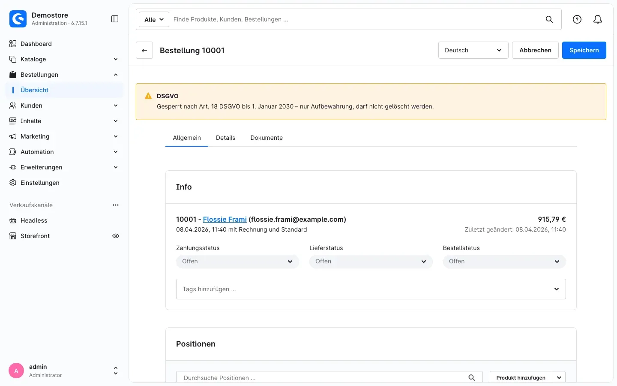Expand the Kataloge menu chevron
Image resolution: width=617 pixels, height=386 pixels.
coord(116,59)
